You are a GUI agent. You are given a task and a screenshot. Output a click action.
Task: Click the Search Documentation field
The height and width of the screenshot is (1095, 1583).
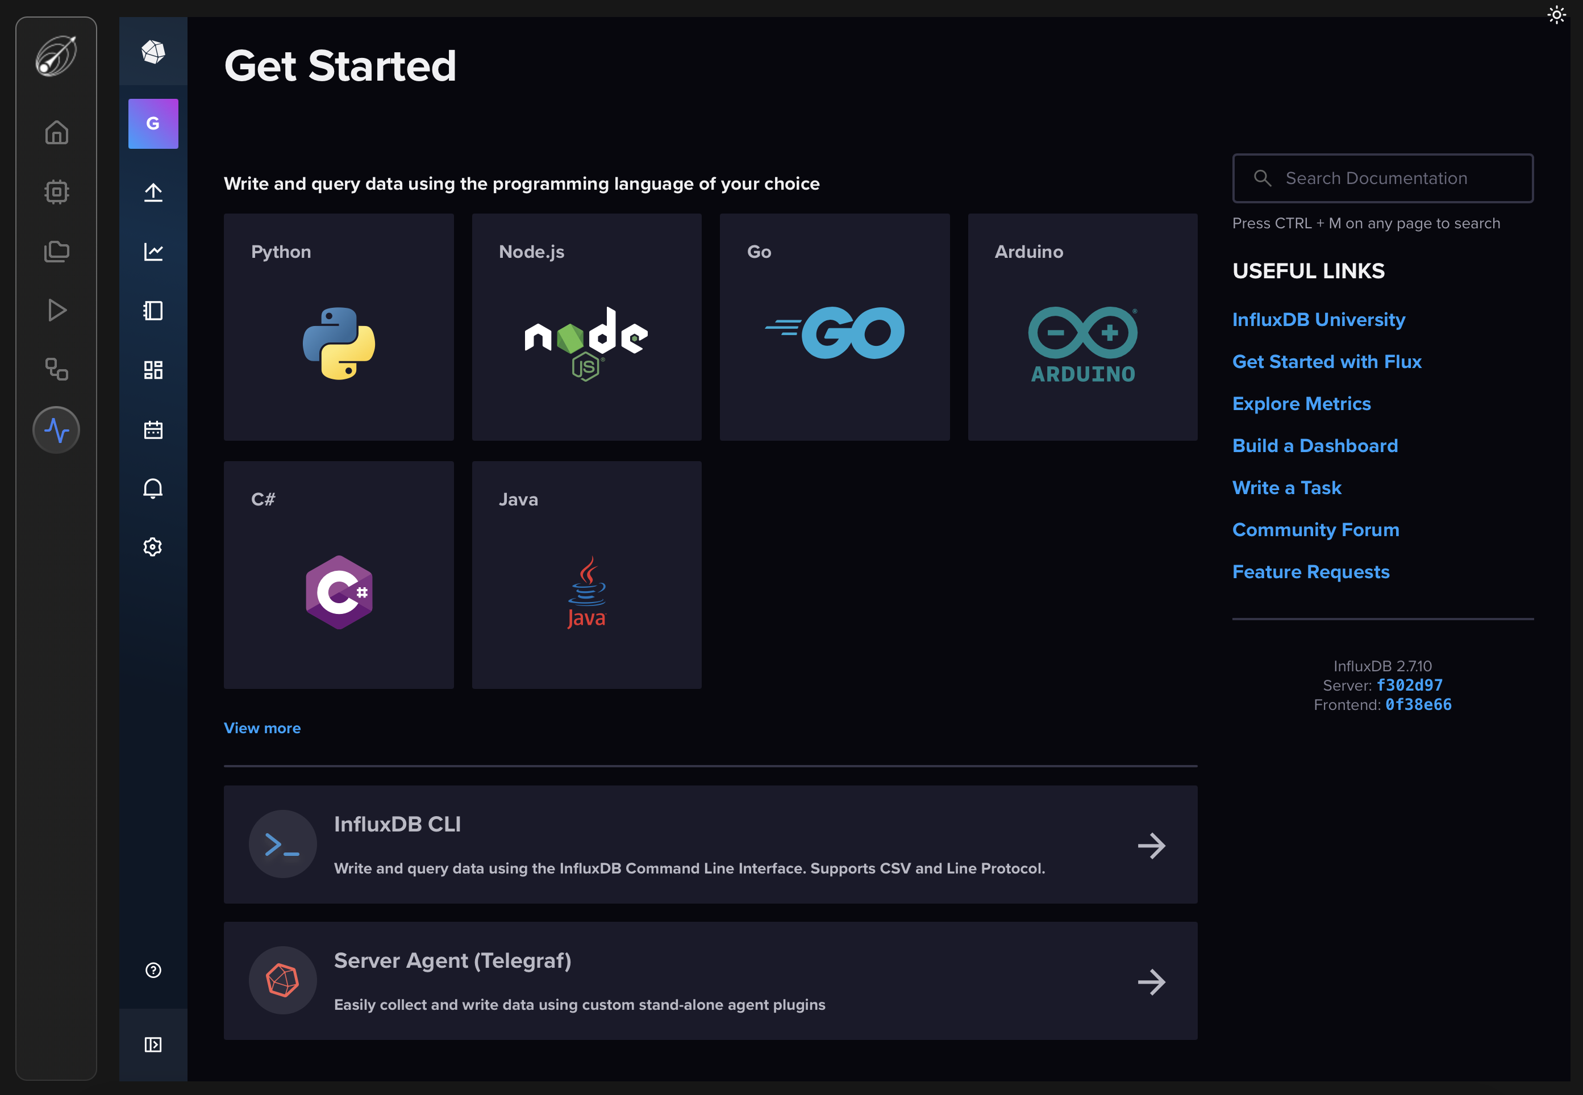tap(1382, 178)
